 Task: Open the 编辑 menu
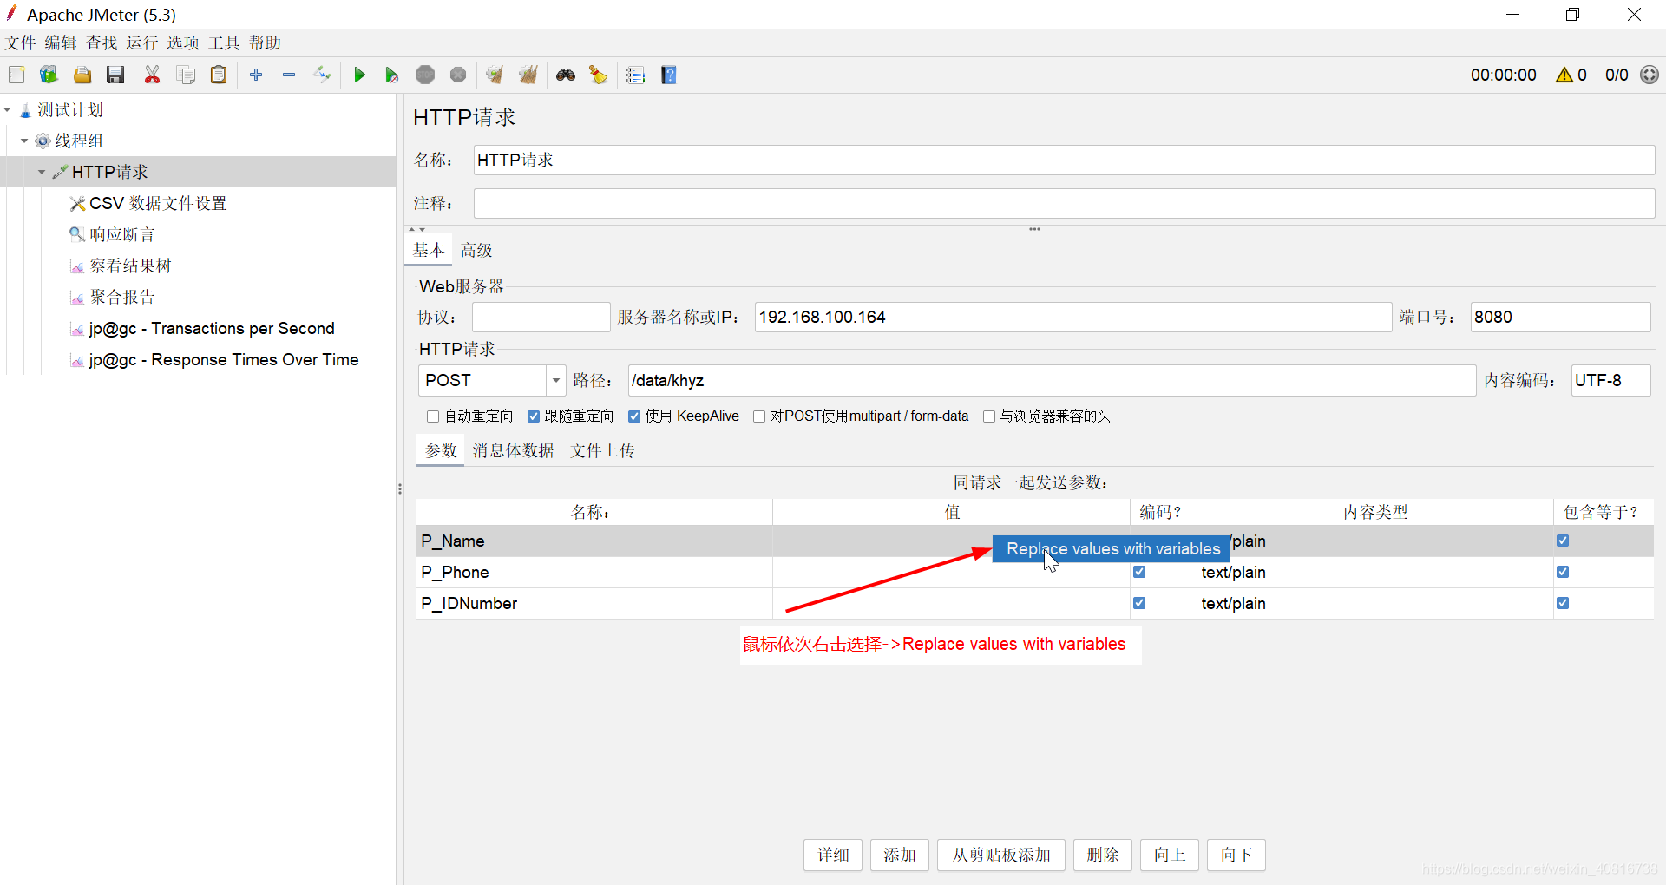[x=61, y=43]
